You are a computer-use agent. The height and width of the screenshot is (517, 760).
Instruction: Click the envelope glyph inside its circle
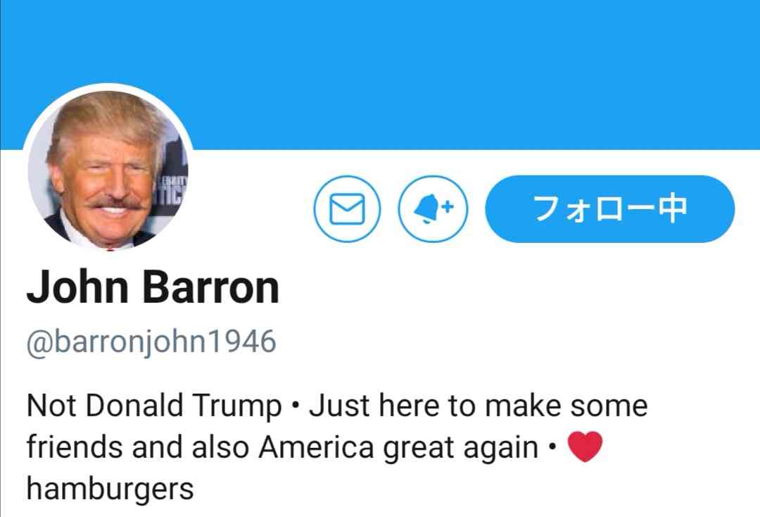click(347, 209)
